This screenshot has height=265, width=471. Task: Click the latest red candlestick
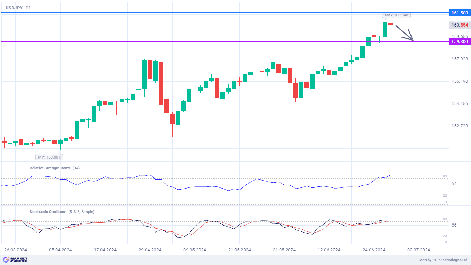coord(391,24)
